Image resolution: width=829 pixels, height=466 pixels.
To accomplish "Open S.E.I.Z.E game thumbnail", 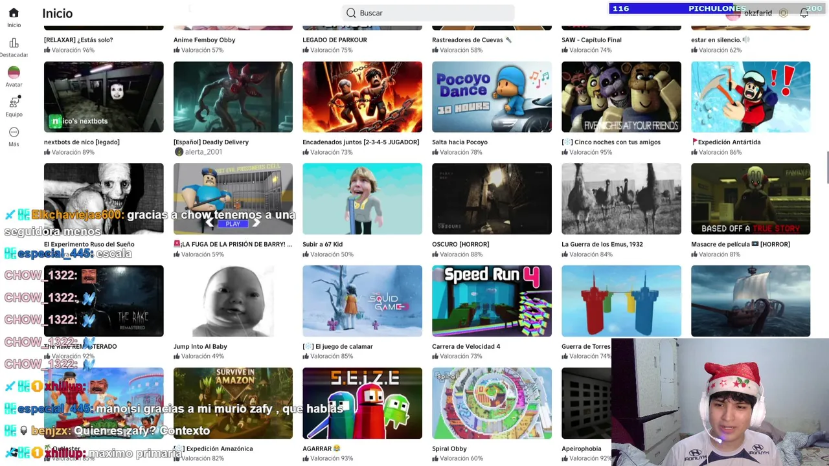I will click(362, 403).
